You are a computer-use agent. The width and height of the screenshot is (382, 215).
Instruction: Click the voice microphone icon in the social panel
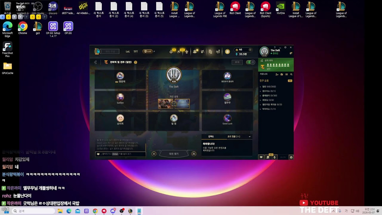point(275,157)
